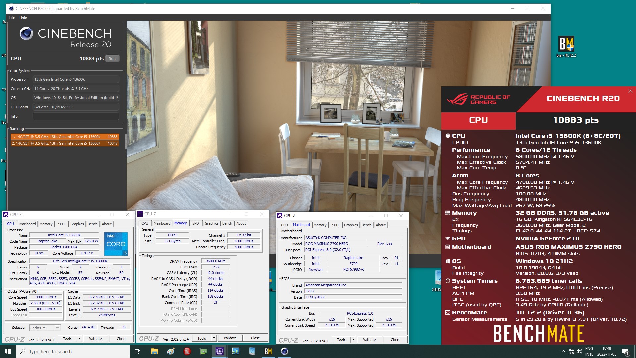The width and height of the screenshot is (636, 358).
Task: Click the Cinebench logo sphere icon
Action: [x=26, y=33]
